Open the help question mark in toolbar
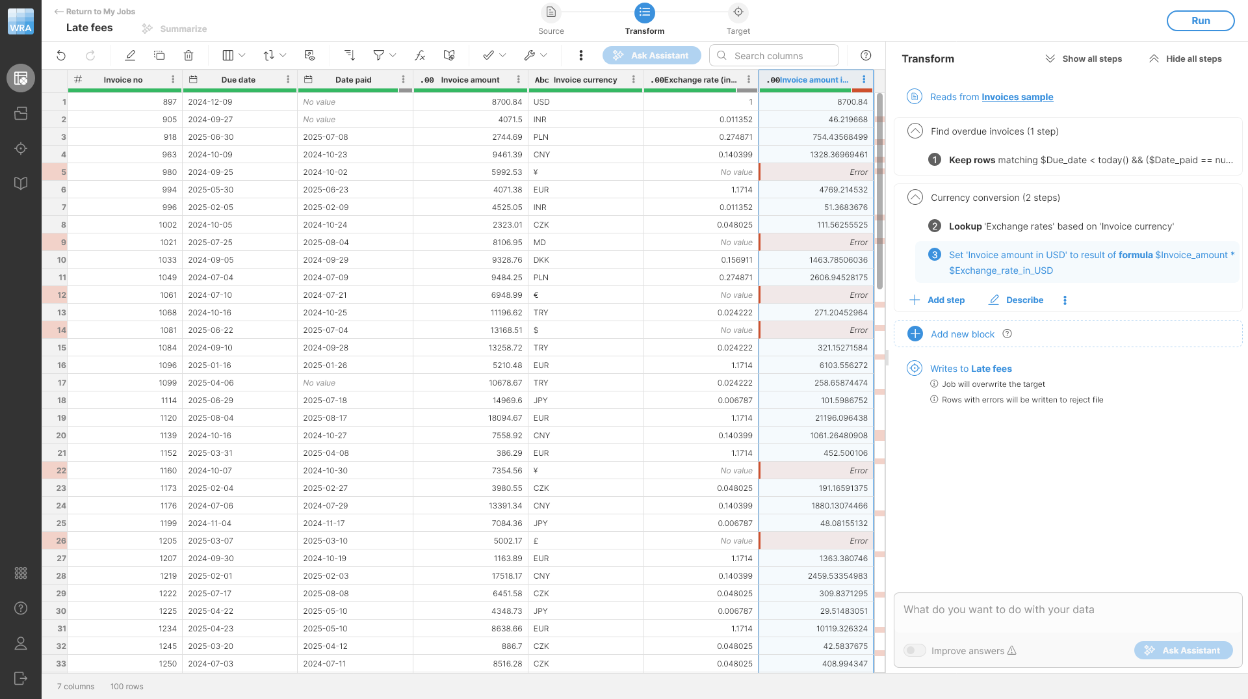The width and height of the screenshot is (1248, 699). (x=866, y=56)
